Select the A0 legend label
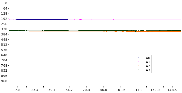The image size is (182, 93). 148,58
